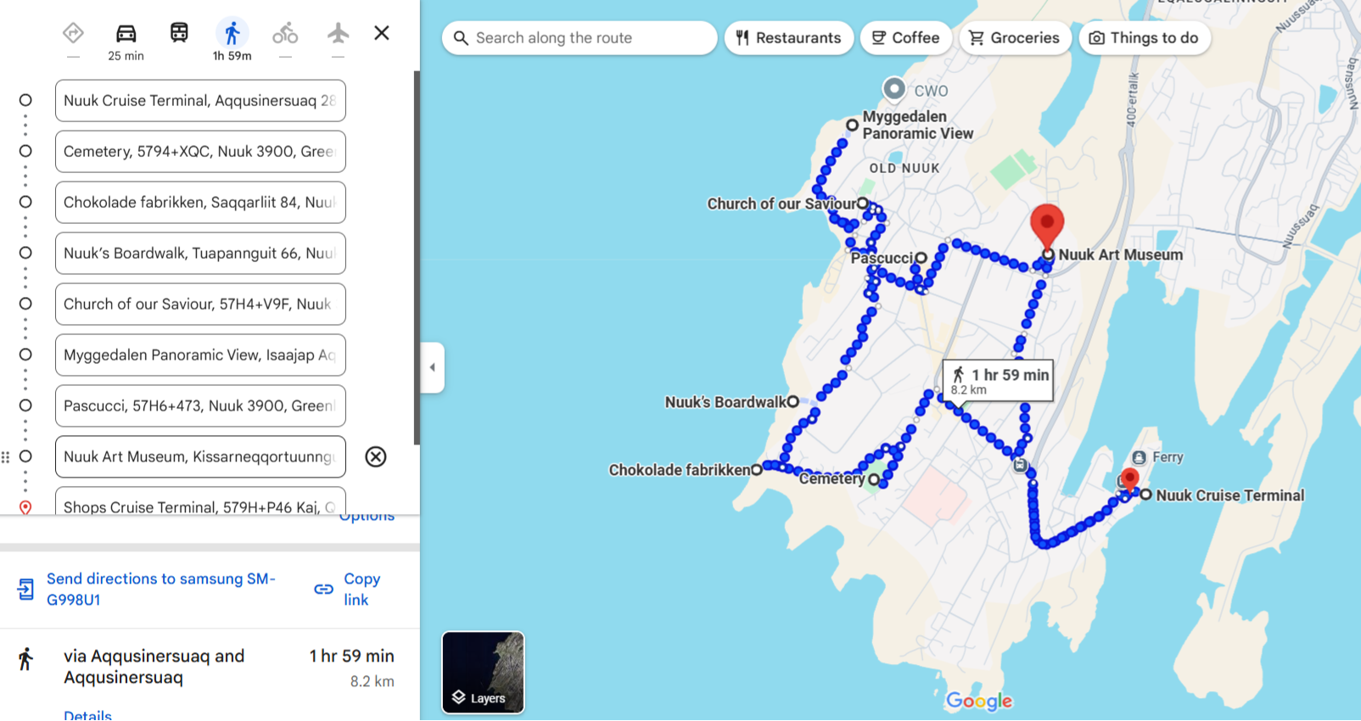The height and width of the screenshot is (721, 1361).
Task: Open route Details link
Action: [87, 715]
